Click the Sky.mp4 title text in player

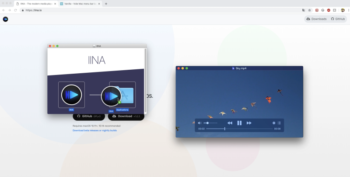[x=241, y=68]
